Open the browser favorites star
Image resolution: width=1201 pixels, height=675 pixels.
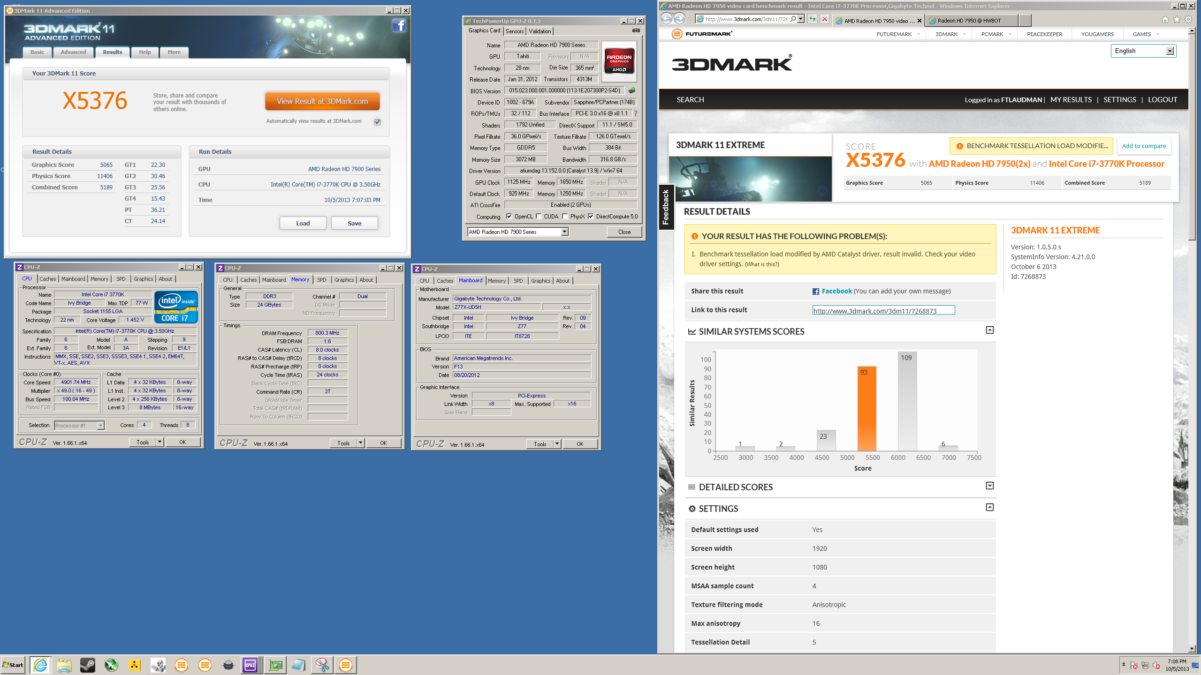click(x=1177, y=19)
